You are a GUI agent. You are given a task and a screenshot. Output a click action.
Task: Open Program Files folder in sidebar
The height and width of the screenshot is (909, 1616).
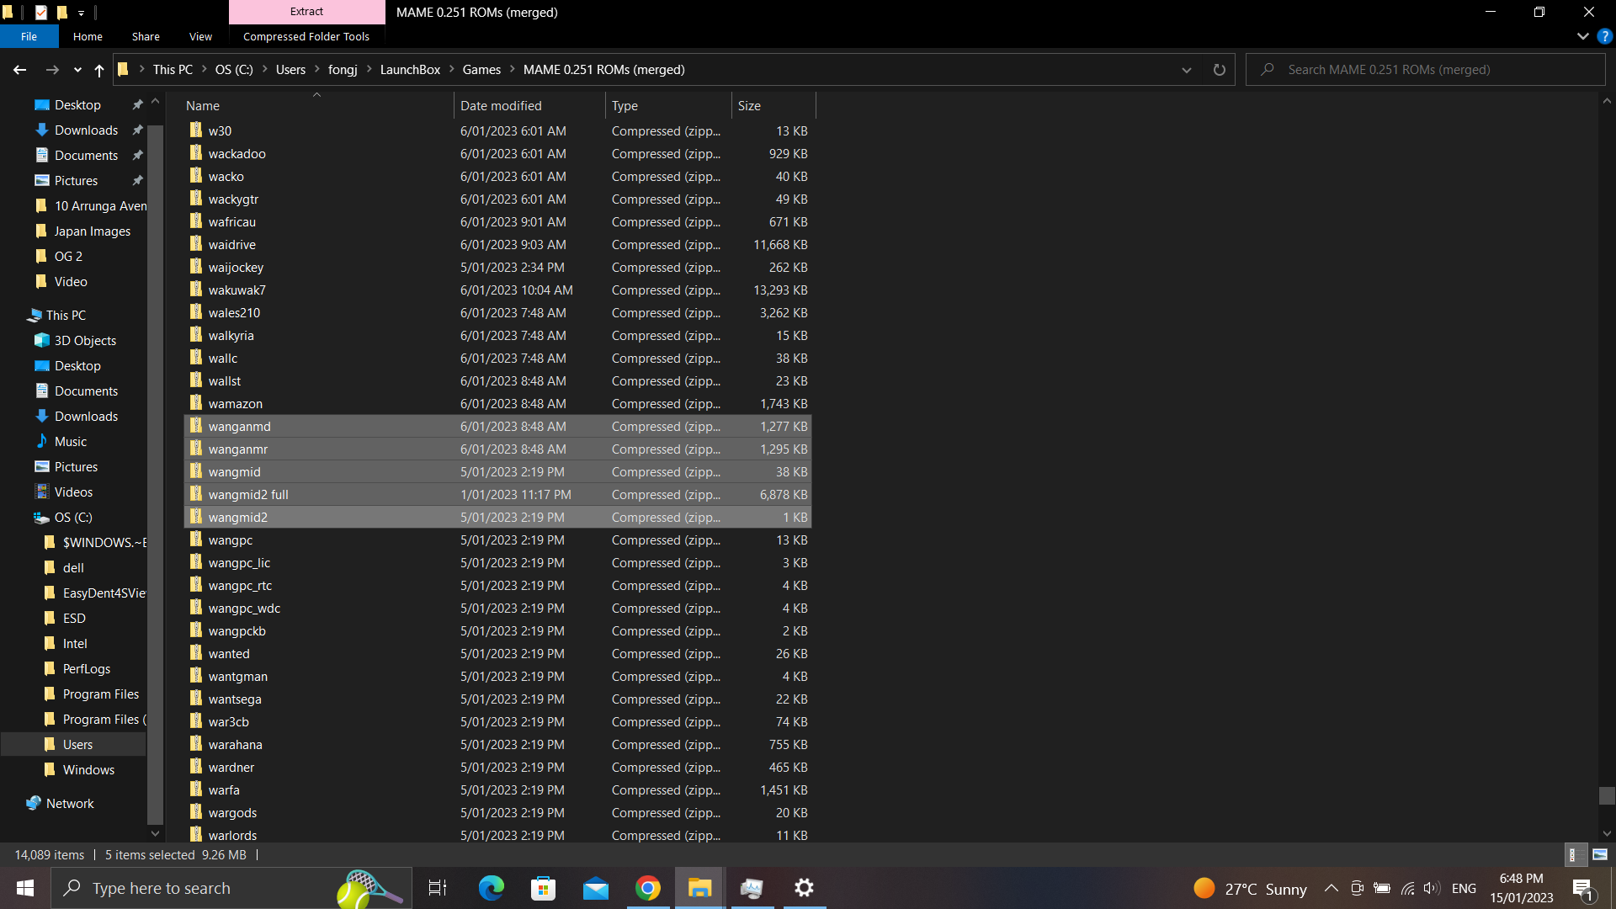(100, 694)
